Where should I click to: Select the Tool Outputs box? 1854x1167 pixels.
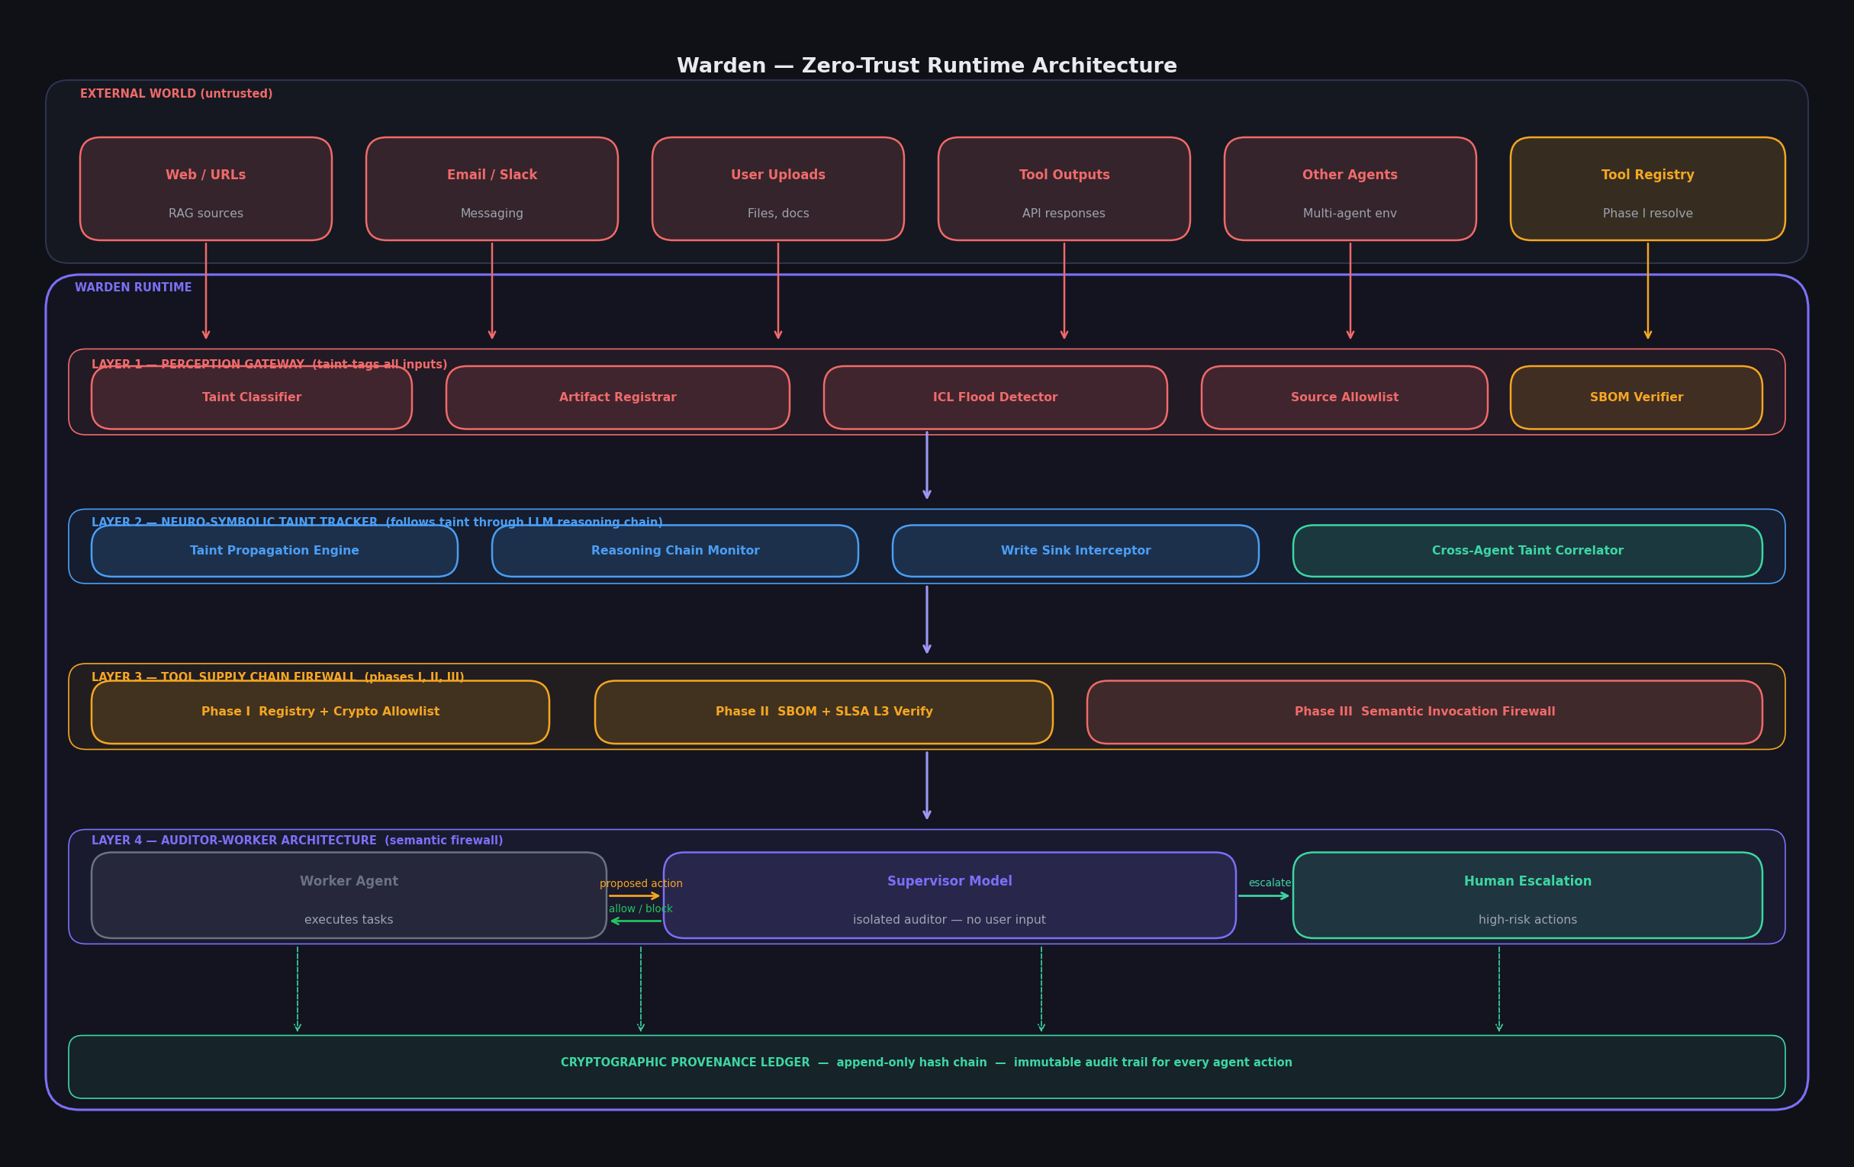(x=1064, y=188)
